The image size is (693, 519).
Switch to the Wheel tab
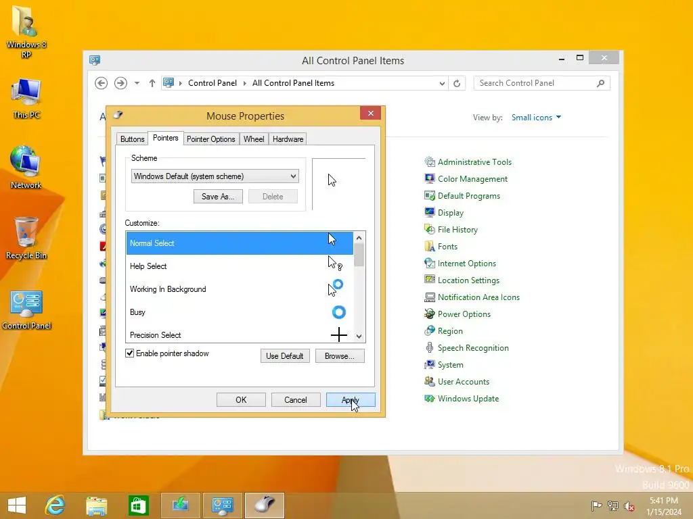coord(254,139)
